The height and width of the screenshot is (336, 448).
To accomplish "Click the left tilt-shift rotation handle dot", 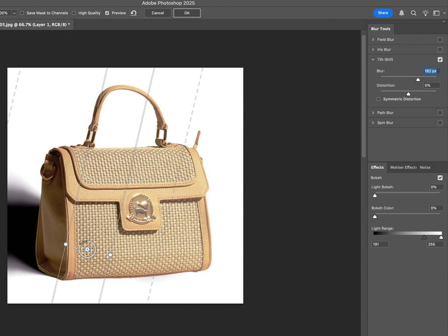I will 66,244.
